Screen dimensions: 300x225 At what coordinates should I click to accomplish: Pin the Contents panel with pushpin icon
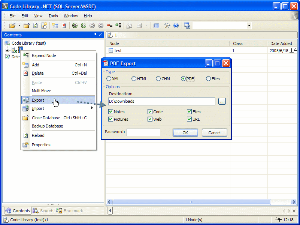pos(95,34)
